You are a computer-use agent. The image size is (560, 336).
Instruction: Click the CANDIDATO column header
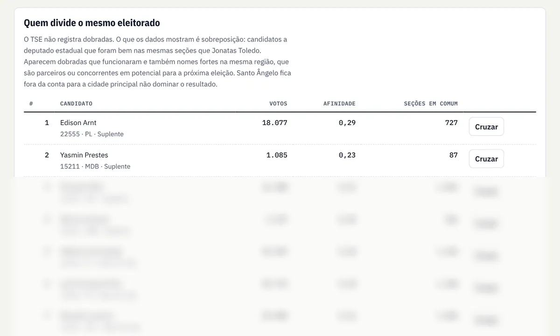pos(76,104)
